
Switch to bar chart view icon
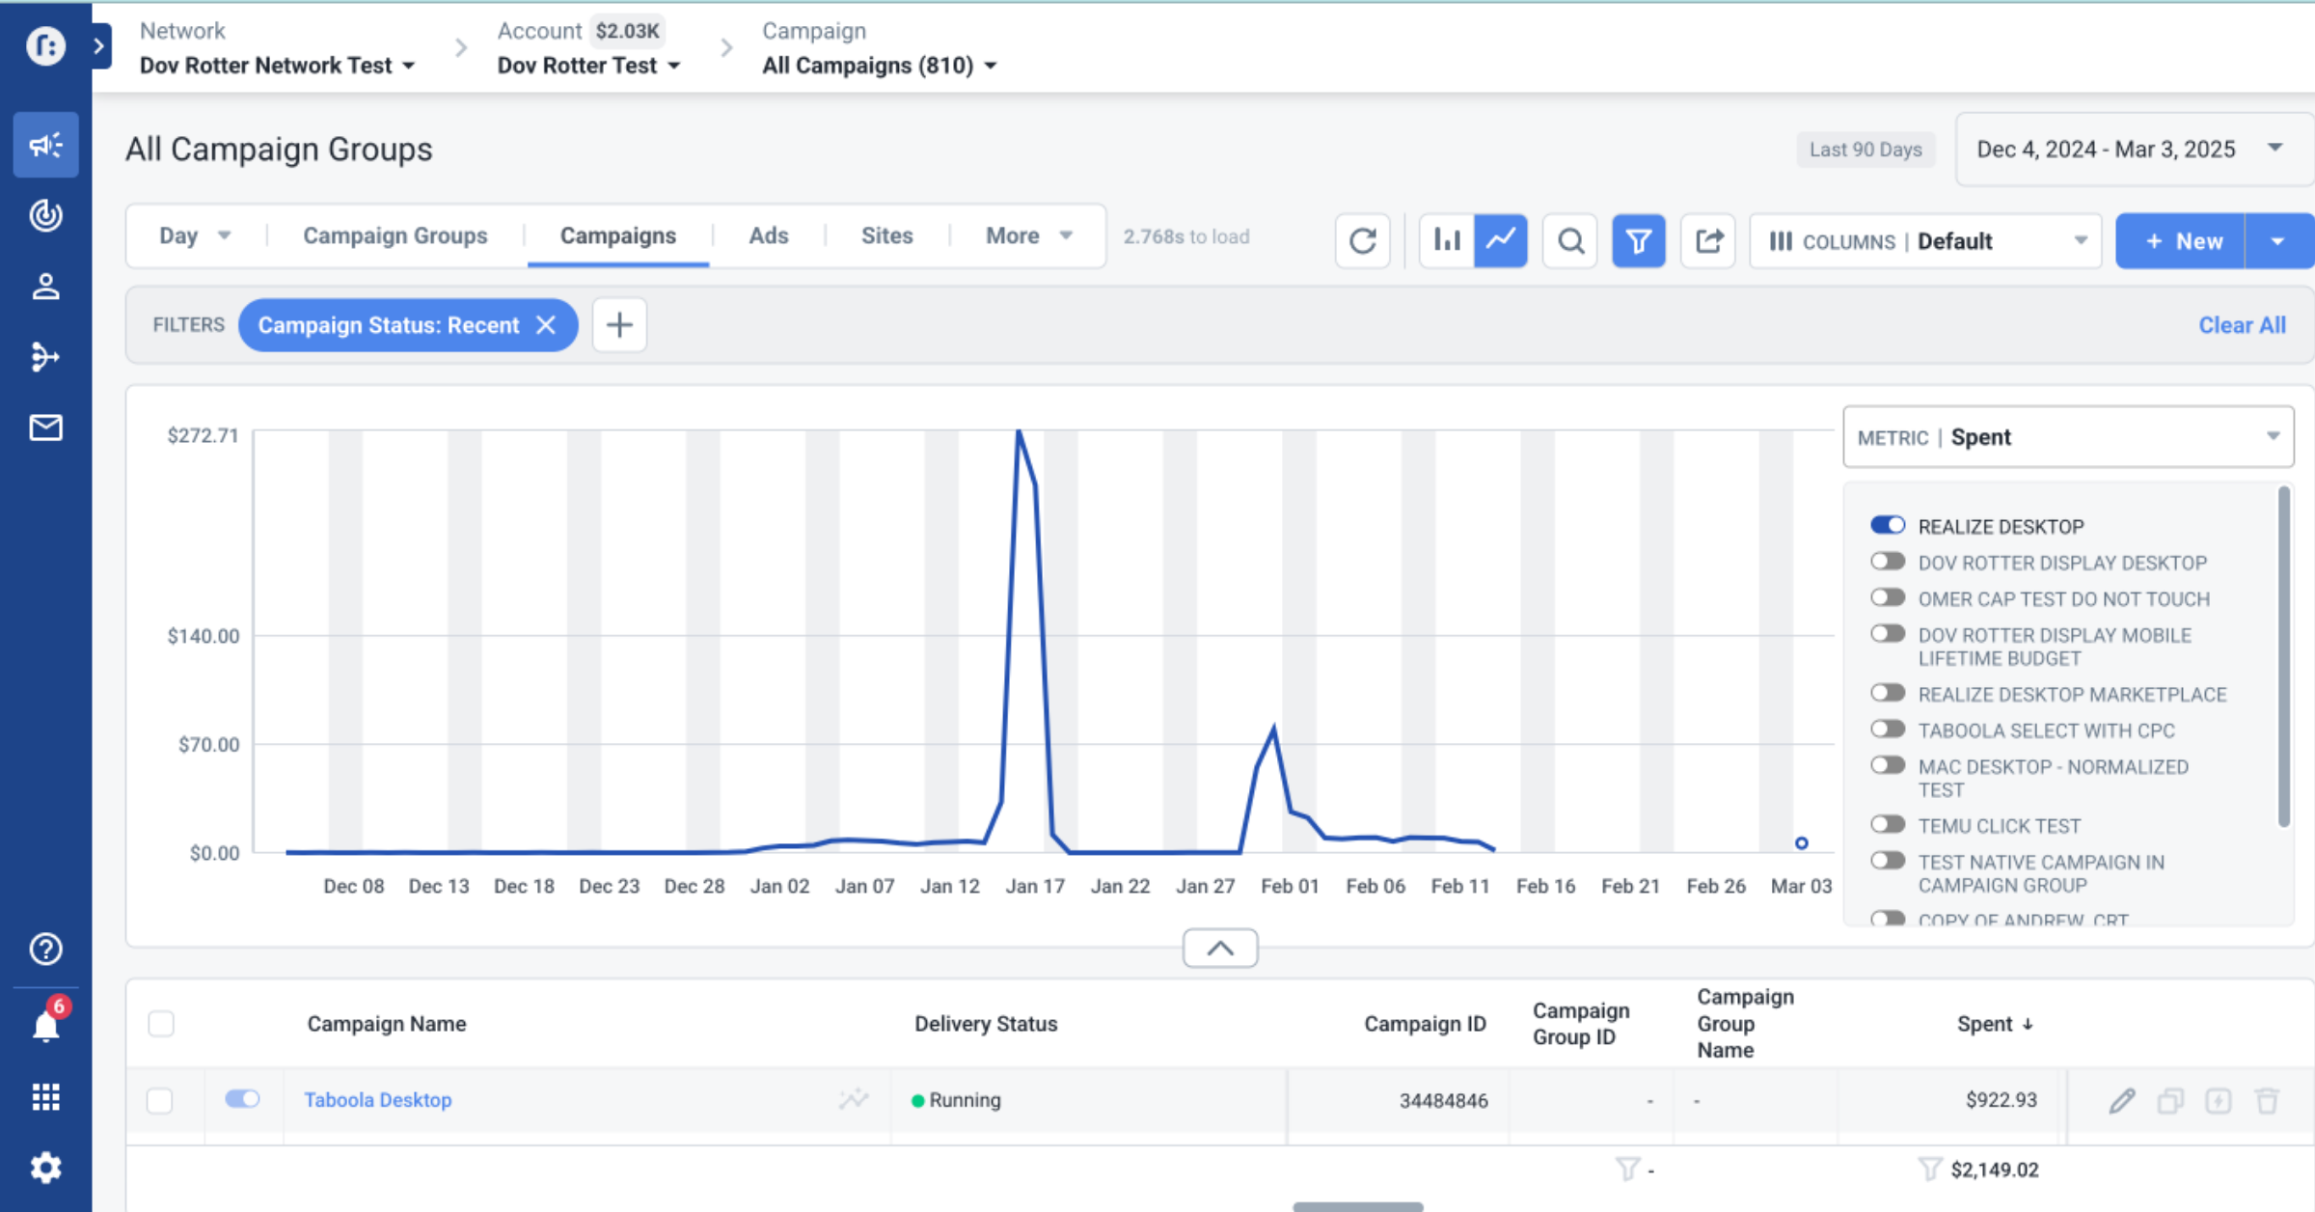pos(1446,240)
